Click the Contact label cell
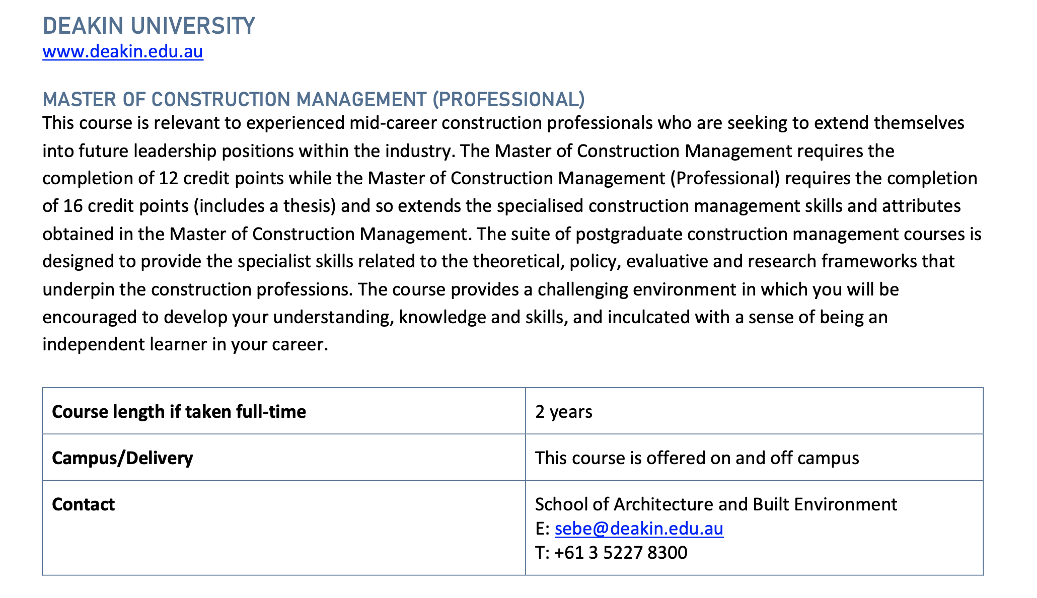This screenshot has width=1037, height=598. click(x=84, y=504)
